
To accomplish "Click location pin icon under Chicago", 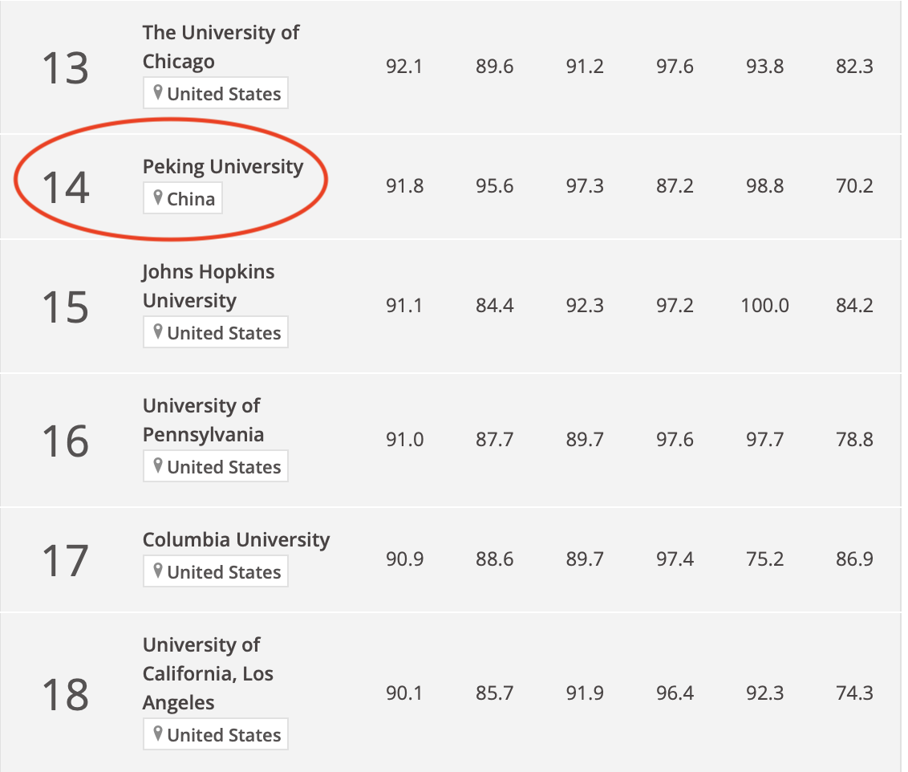I will tap(157, 92).
